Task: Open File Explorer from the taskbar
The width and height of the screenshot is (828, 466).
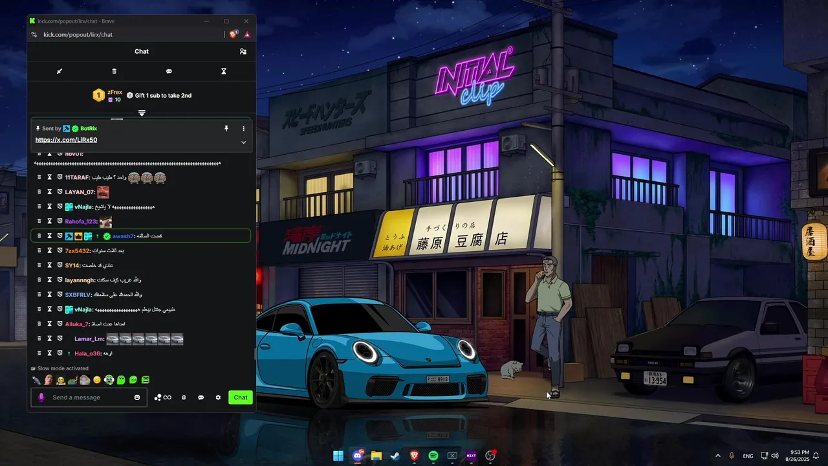Action: coord(376,456)
